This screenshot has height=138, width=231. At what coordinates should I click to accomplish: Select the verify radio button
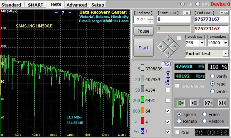coord(212,76)
